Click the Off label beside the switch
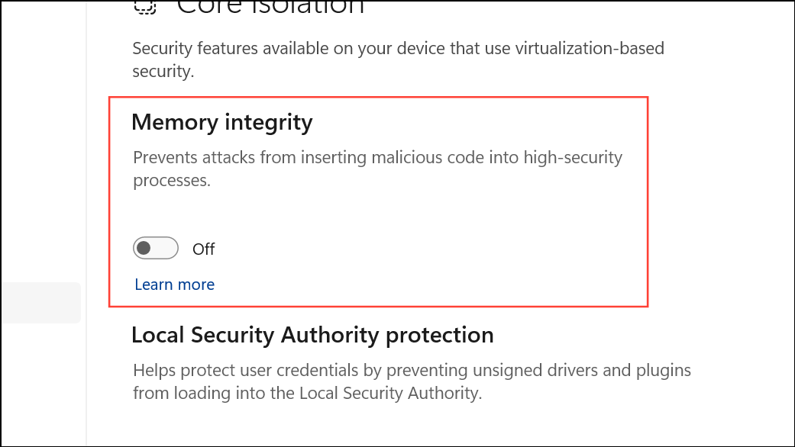 pyautogui.click(x=204, y=249)
